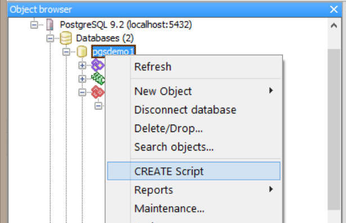Expand the green extensions tree node

pyautogui.click(x=82, y=79)
